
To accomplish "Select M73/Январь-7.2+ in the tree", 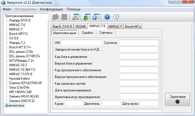I will click(x=22, y=61).
